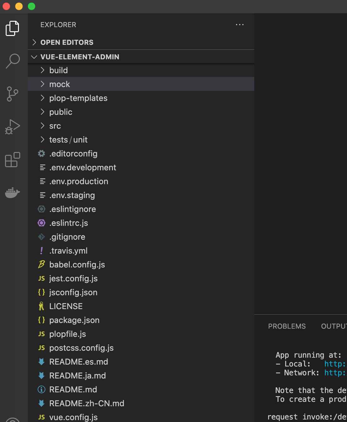This screenshot has width=347, height=422.
Task: Collapse the VUE-ELEMENT-ADMIN project section
Action: [x=141, y=57]
